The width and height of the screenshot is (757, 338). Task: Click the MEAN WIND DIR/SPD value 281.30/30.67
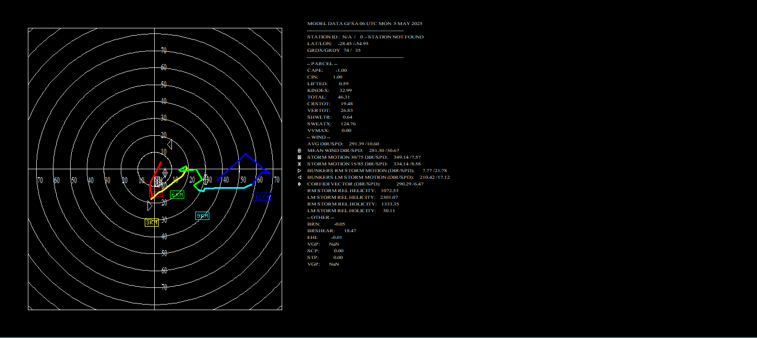(384, 150)
